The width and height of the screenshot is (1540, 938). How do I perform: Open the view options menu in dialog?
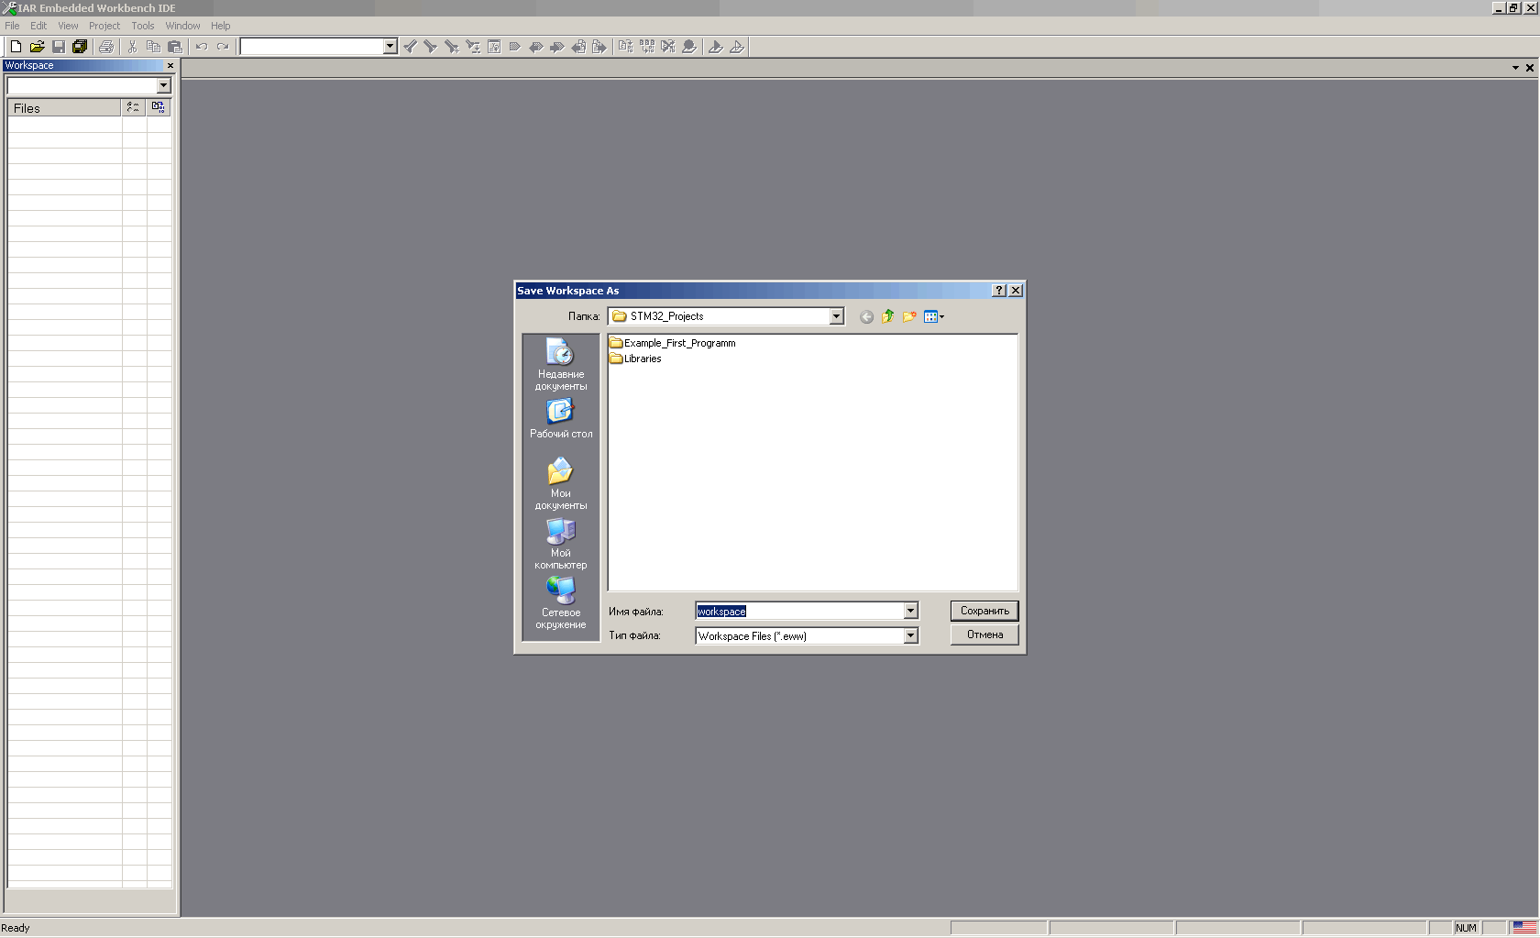(933, 317)
